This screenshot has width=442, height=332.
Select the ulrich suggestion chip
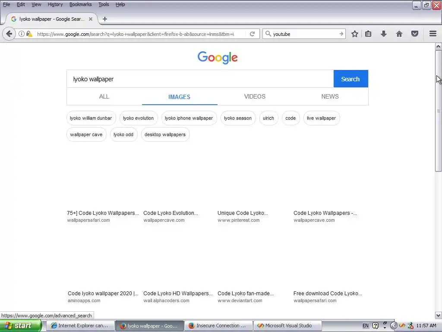click(x=268, y=118)
